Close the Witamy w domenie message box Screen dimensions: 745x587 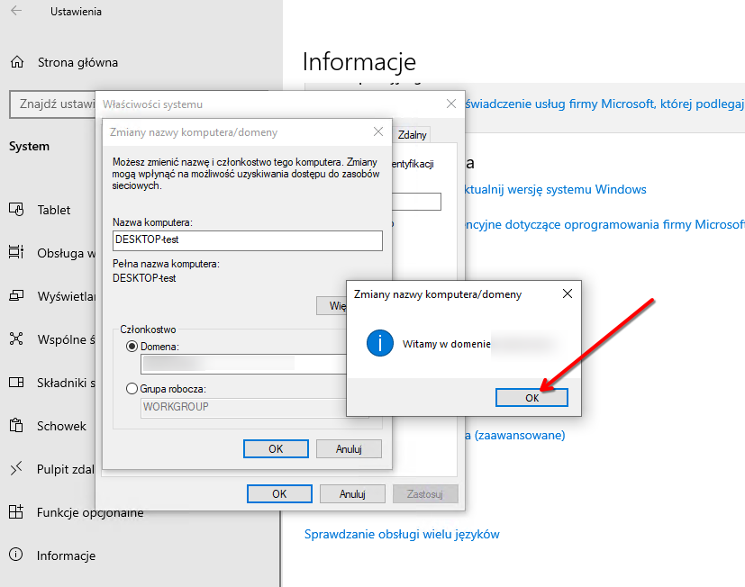(567, 293)
